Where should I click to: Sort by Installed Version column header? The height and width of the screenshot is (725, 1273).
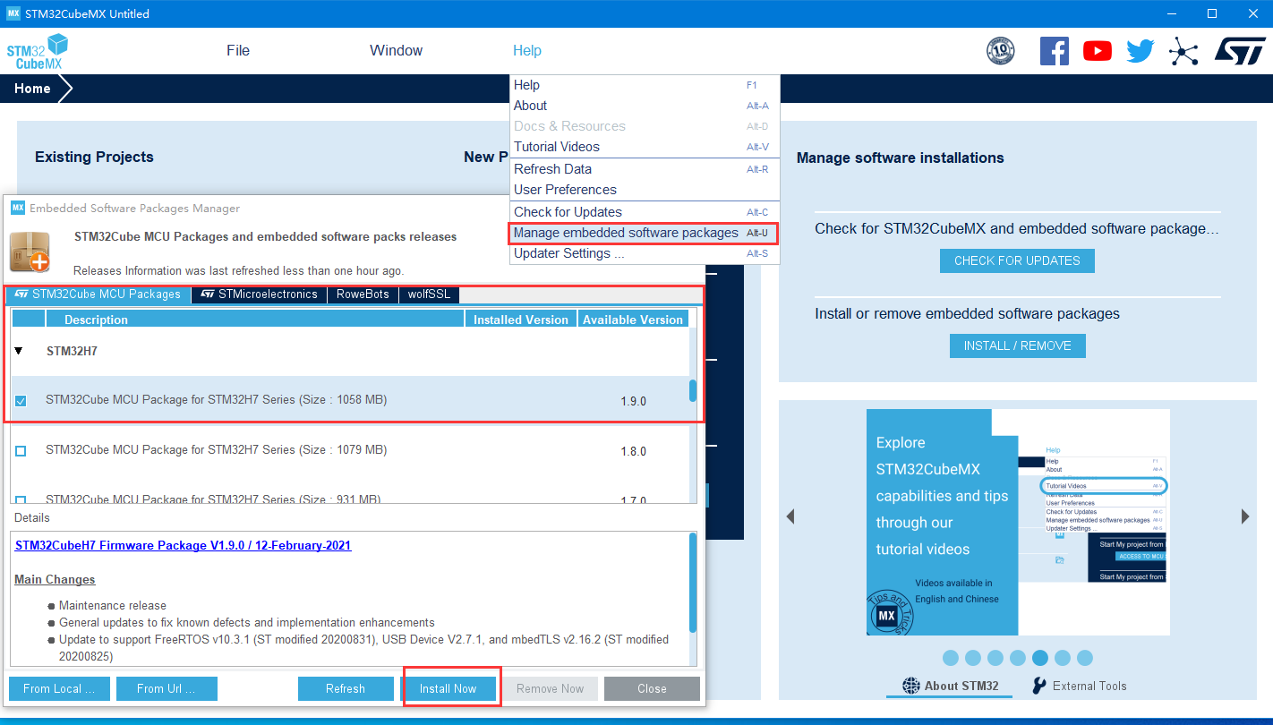pyautogui.click(x=520, y=320)
